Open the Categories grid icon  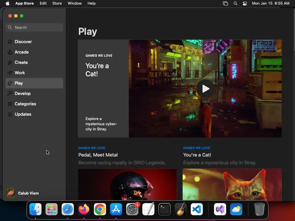[10, 104]
